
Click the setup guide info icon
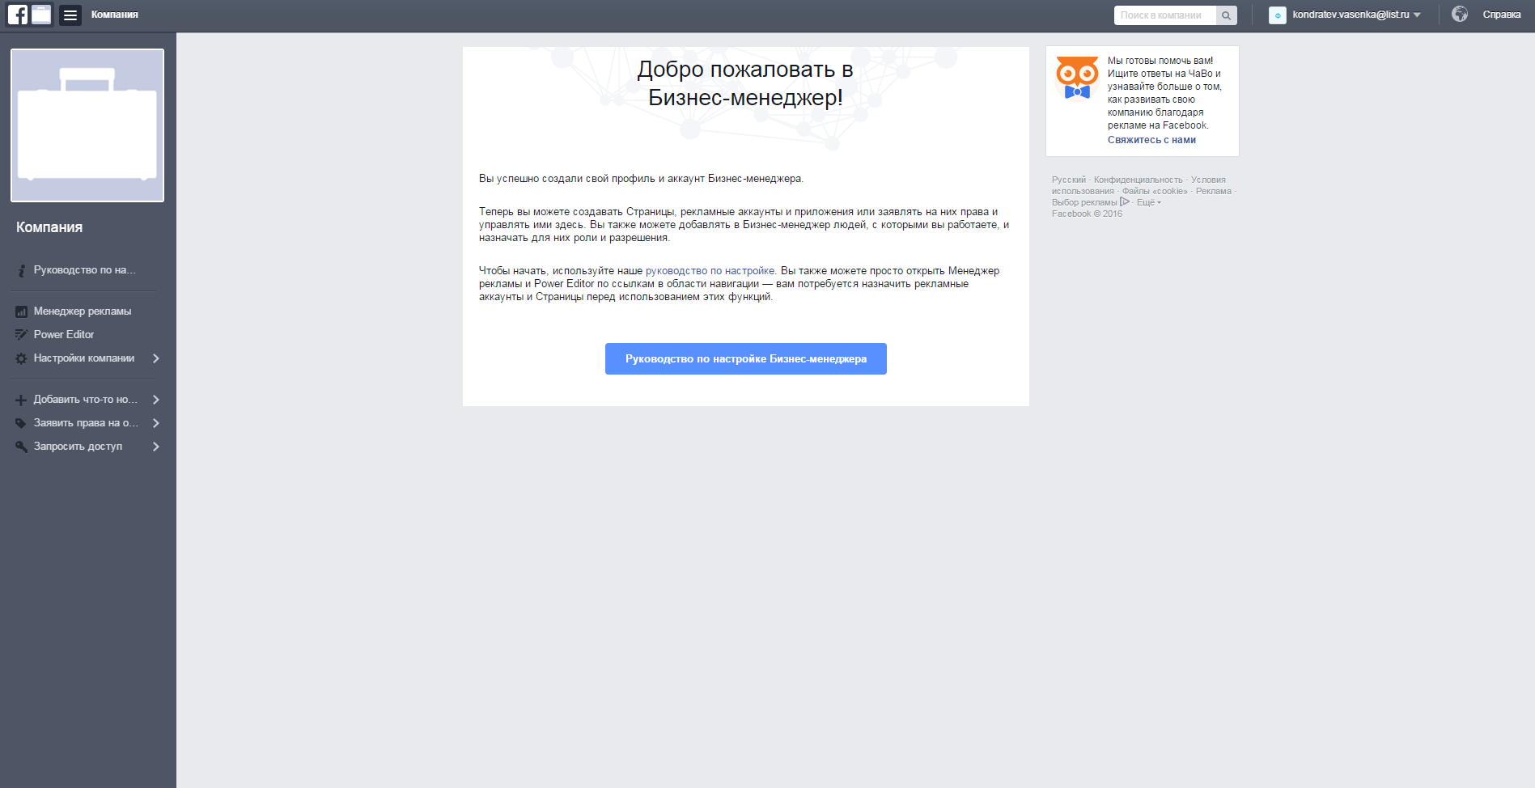[21, 270]
